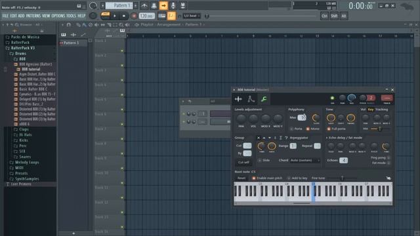Screen dimensions: 420x236
Task: Select the slice tool in playlist toolbar
Action: click(109, 25)
